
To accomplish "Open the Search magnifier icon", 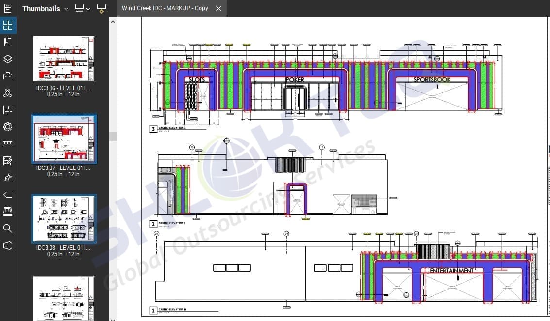I will click(8, 229).
